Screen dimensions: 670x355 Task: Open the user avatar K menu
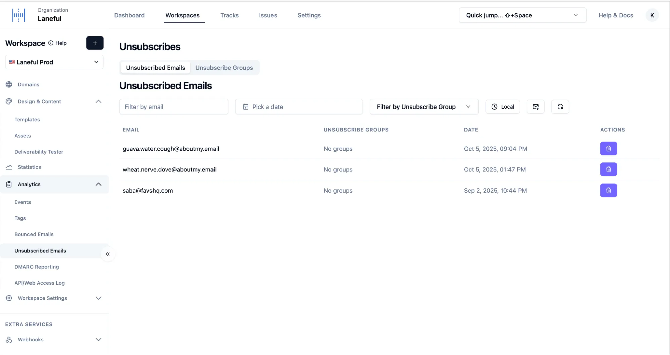click(652, 15)
